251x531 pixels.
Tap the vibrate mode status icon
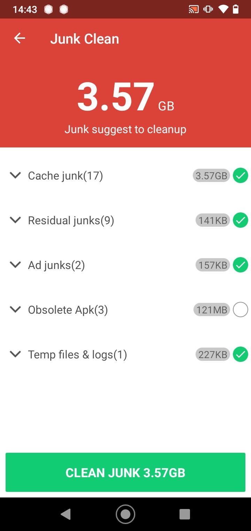pos(208,9)
